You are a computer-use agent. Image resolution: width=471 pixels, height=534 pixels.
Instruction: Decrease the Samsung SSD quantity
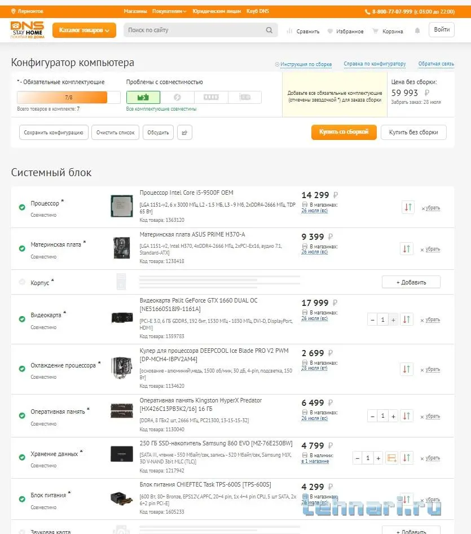coord(357,458)
